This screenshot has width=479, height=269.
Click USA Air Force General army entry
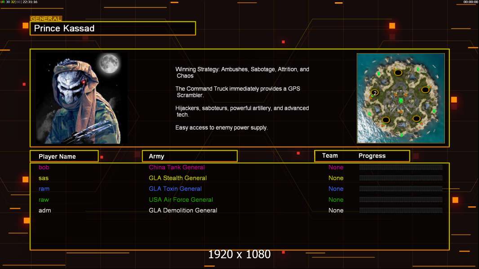(x=181, y=200)
